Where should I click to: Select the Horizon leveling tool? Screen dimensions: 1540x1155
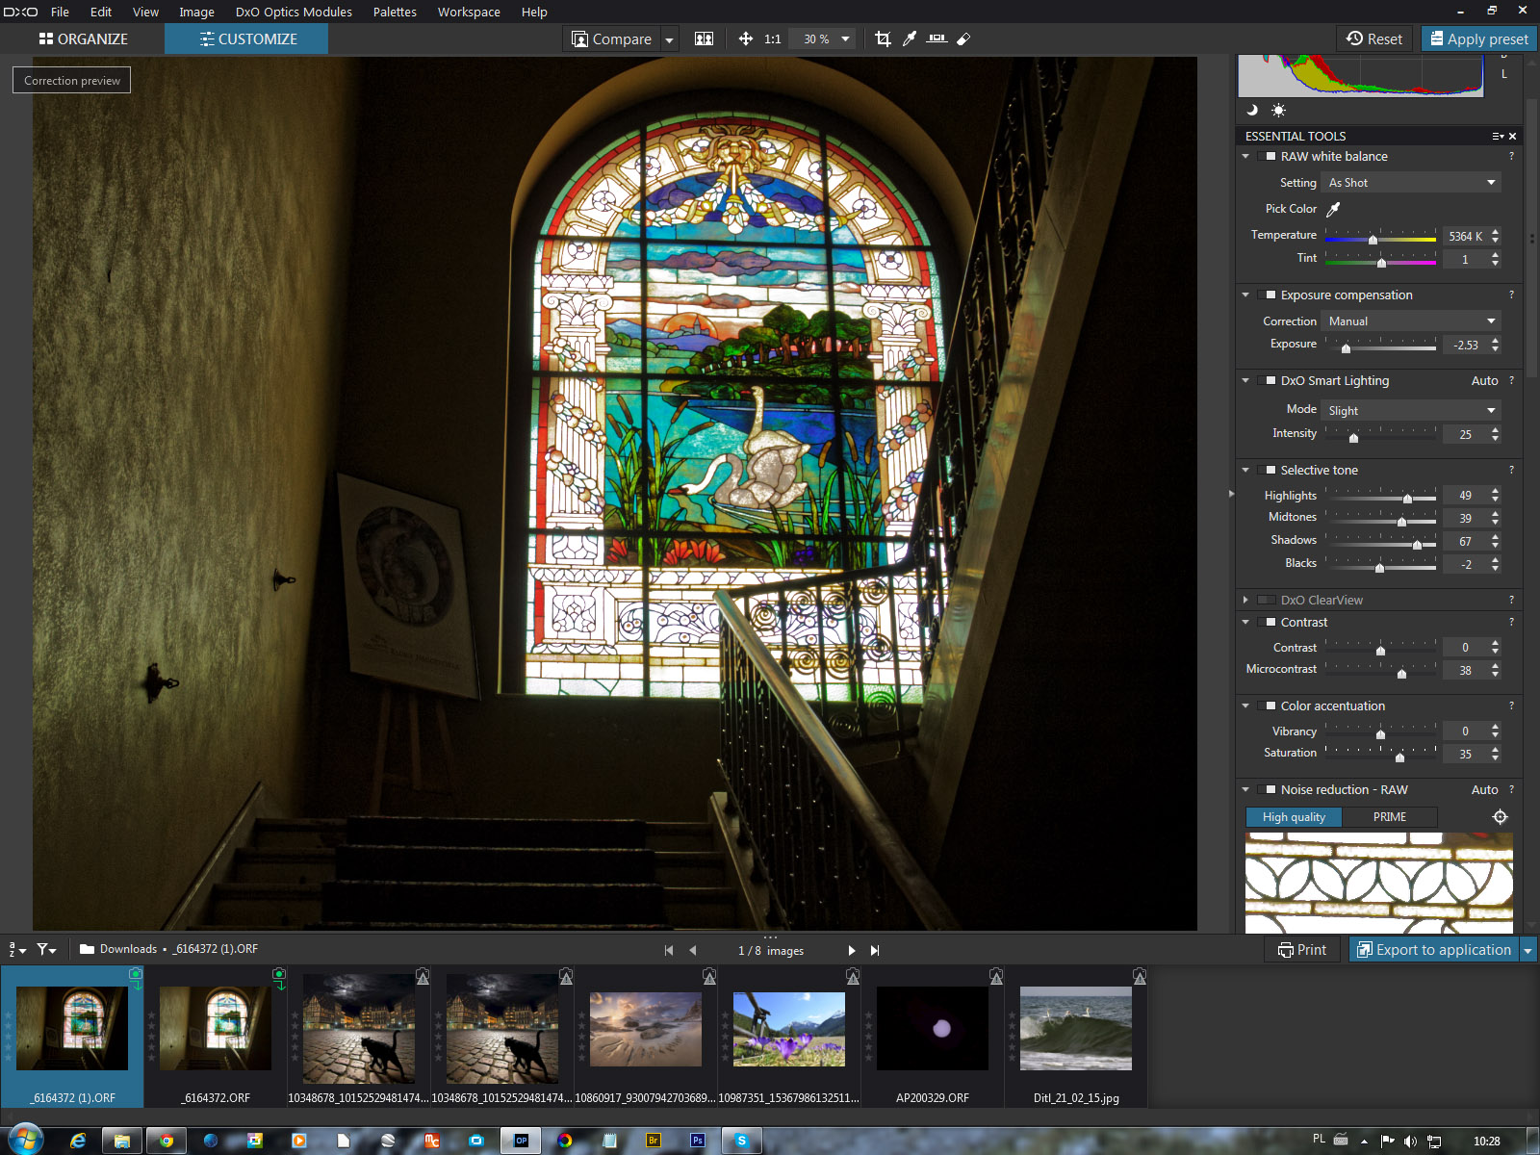[x=937, y=38]
